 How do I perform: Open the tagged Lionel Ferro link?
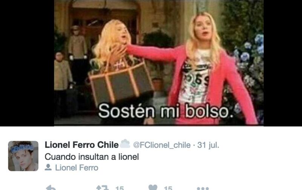pos(77,168)
